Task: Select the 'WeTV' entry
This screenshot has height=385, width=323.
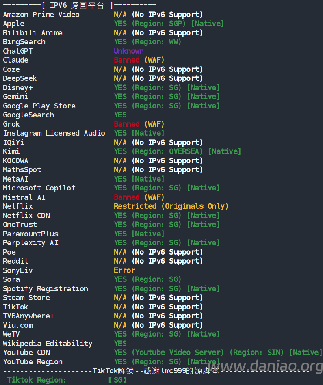Action: click(11, 334)
